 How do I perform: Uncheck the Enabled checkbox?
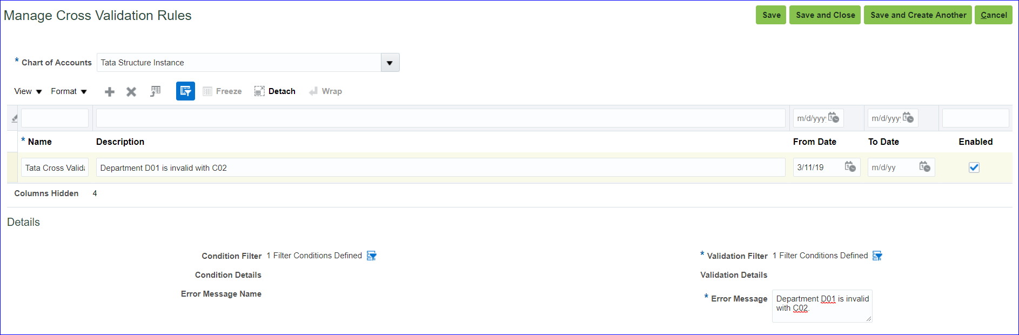pyautogui.click(x=974, y=167)
